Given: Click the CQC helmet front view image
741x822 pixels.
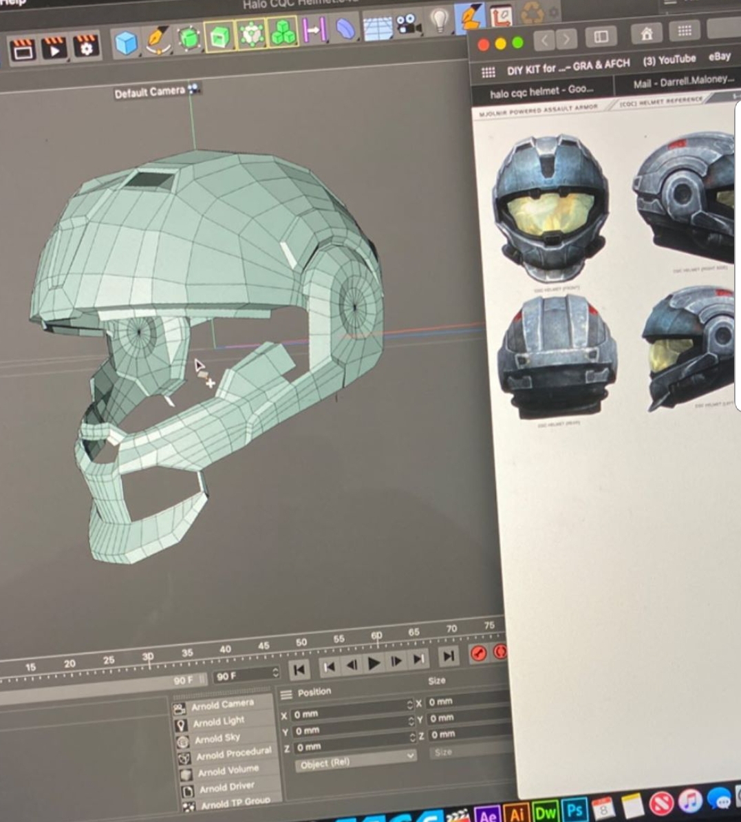Looking at the screenshot, I should point(550,208).
